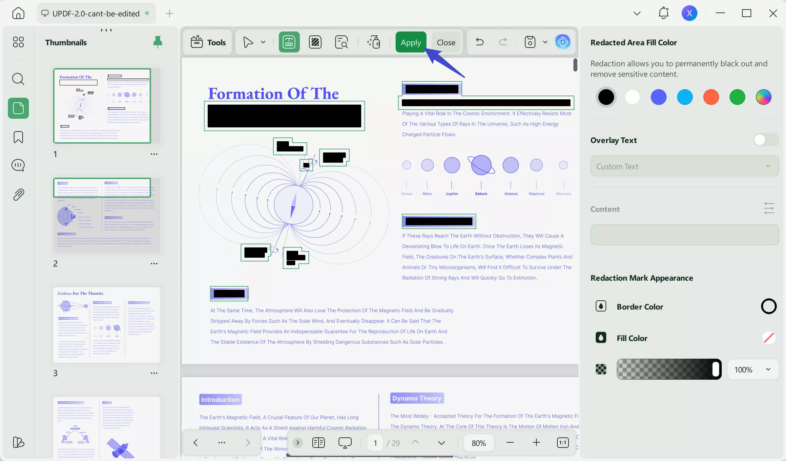Pin the Thumbnails panel
Image resolution: width=786 pixels, height=461 pixels.
(158, 42)
